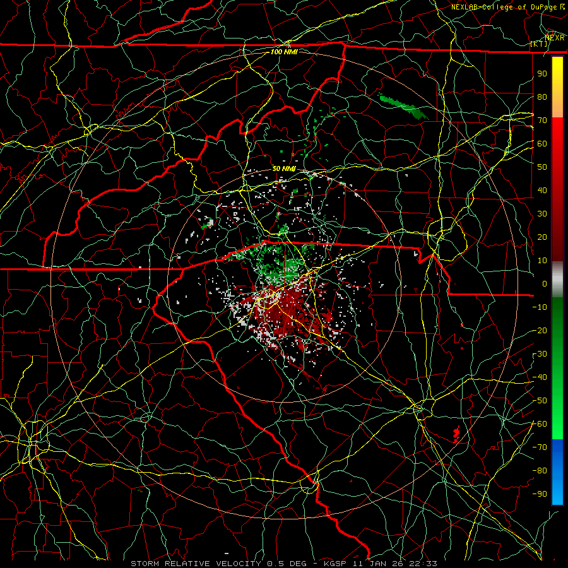Select the -90 colorbar tick label

point(540,494)
